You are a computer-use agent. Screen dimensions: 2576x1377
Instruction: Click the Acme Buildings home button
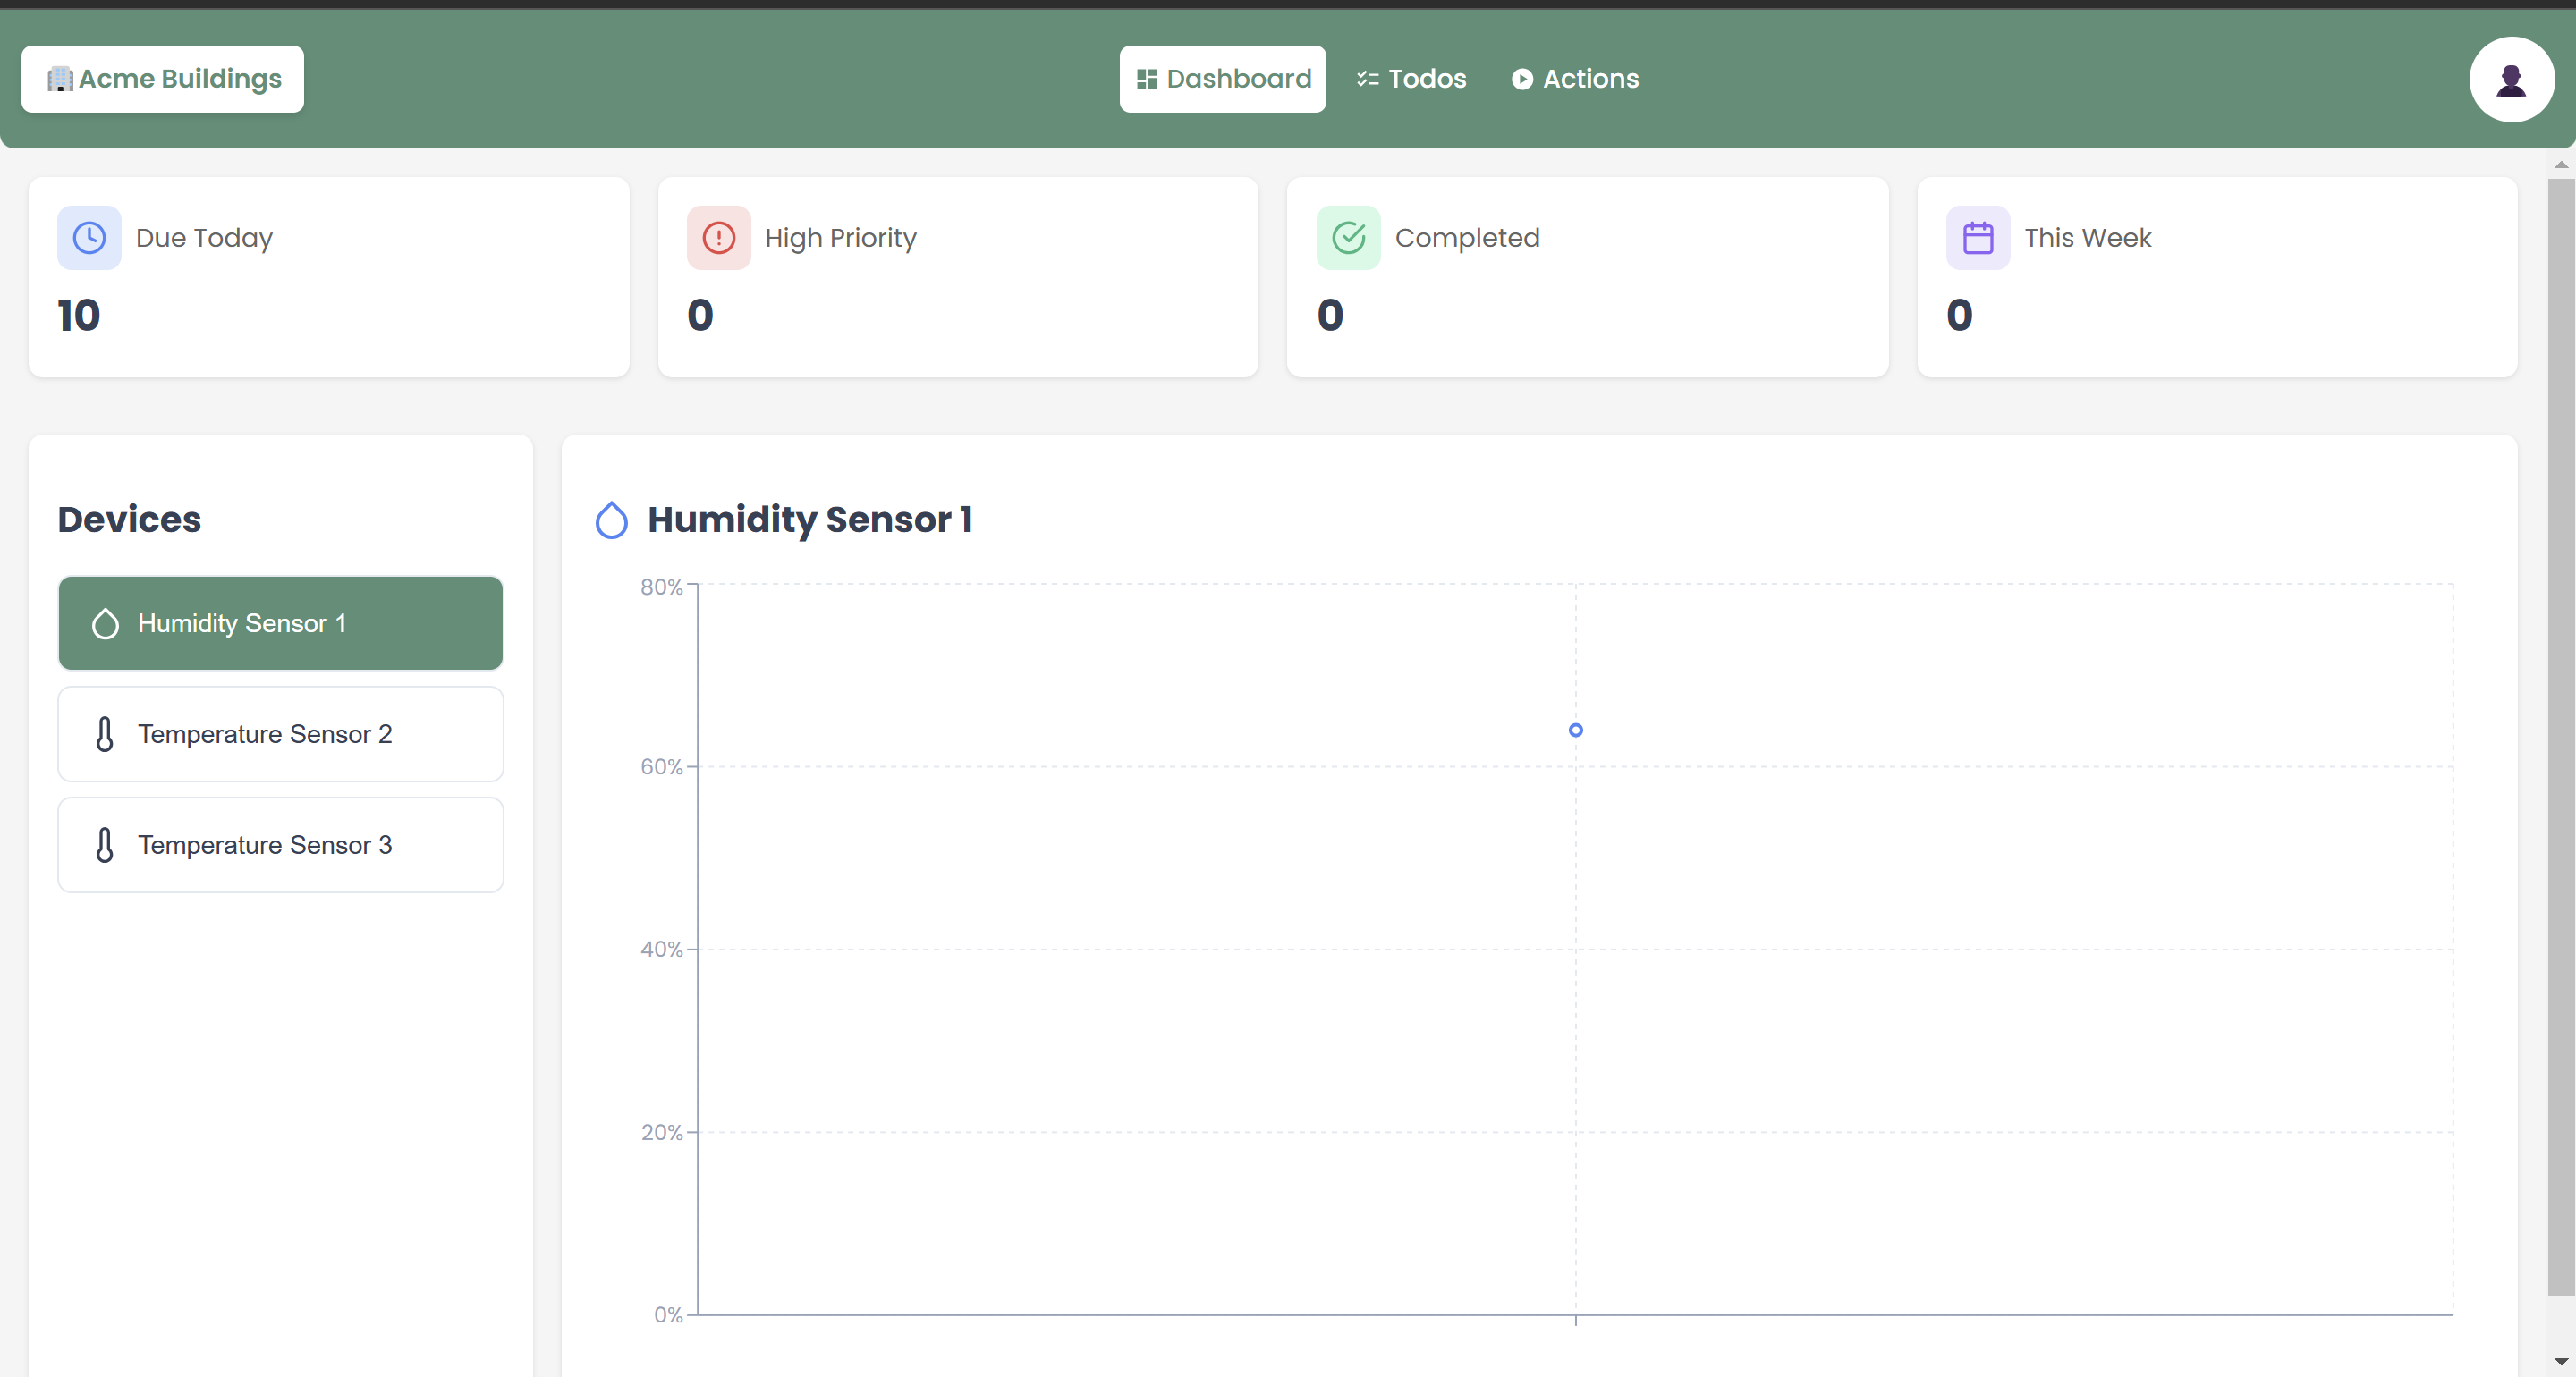coord(163,79)
